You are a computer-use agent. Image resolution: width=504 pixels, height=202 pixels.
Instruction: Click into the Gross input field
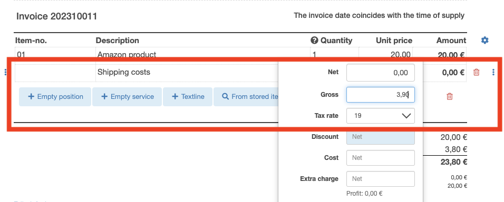(x=381, y=95)
